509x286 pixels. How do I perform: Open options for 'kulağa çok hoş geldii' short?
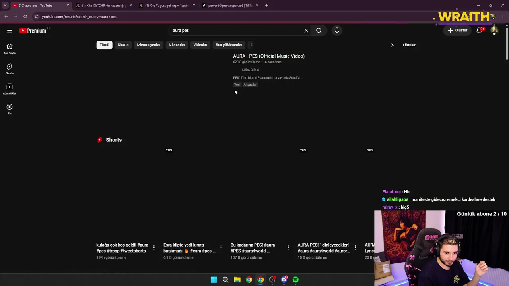pos(154,248)
